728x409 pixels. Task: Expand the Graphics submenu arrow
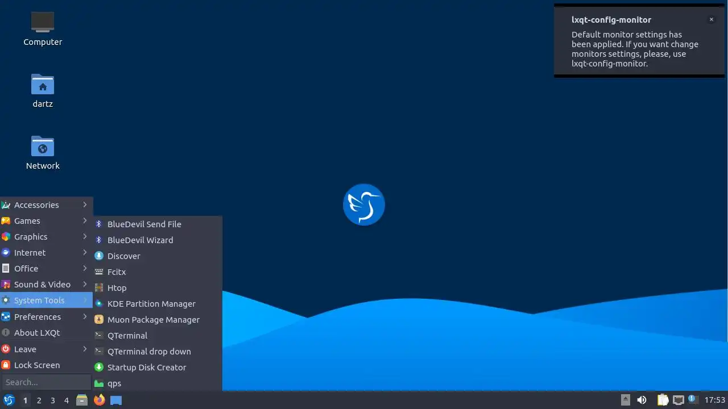coord(85,236)
